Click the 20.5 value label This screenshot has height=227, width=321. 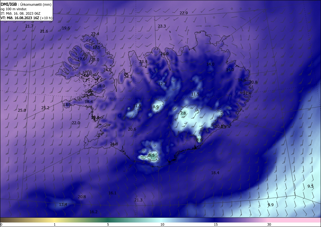click(x=219, y=126)
